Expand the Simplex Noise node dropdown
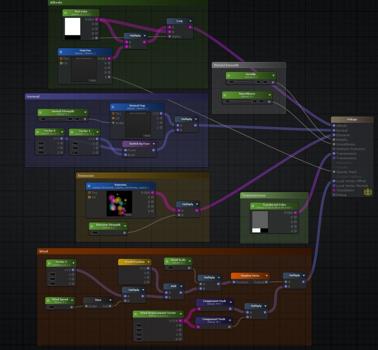This screenshot has width=378, height=350. point(267,276)
